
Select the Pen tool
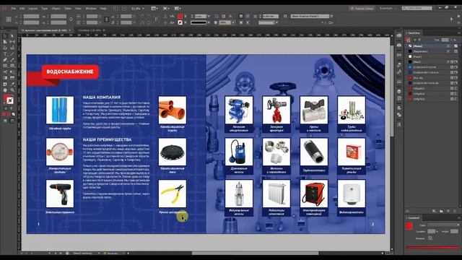coord(5,60)
